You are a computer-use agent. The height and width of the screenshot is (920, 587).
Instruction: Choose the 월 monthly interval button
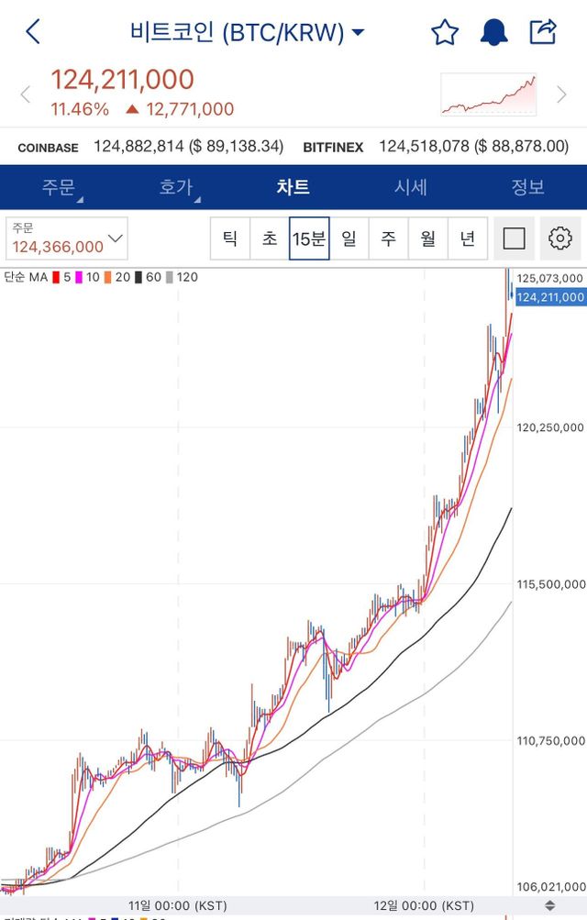[x=428, y=238]
